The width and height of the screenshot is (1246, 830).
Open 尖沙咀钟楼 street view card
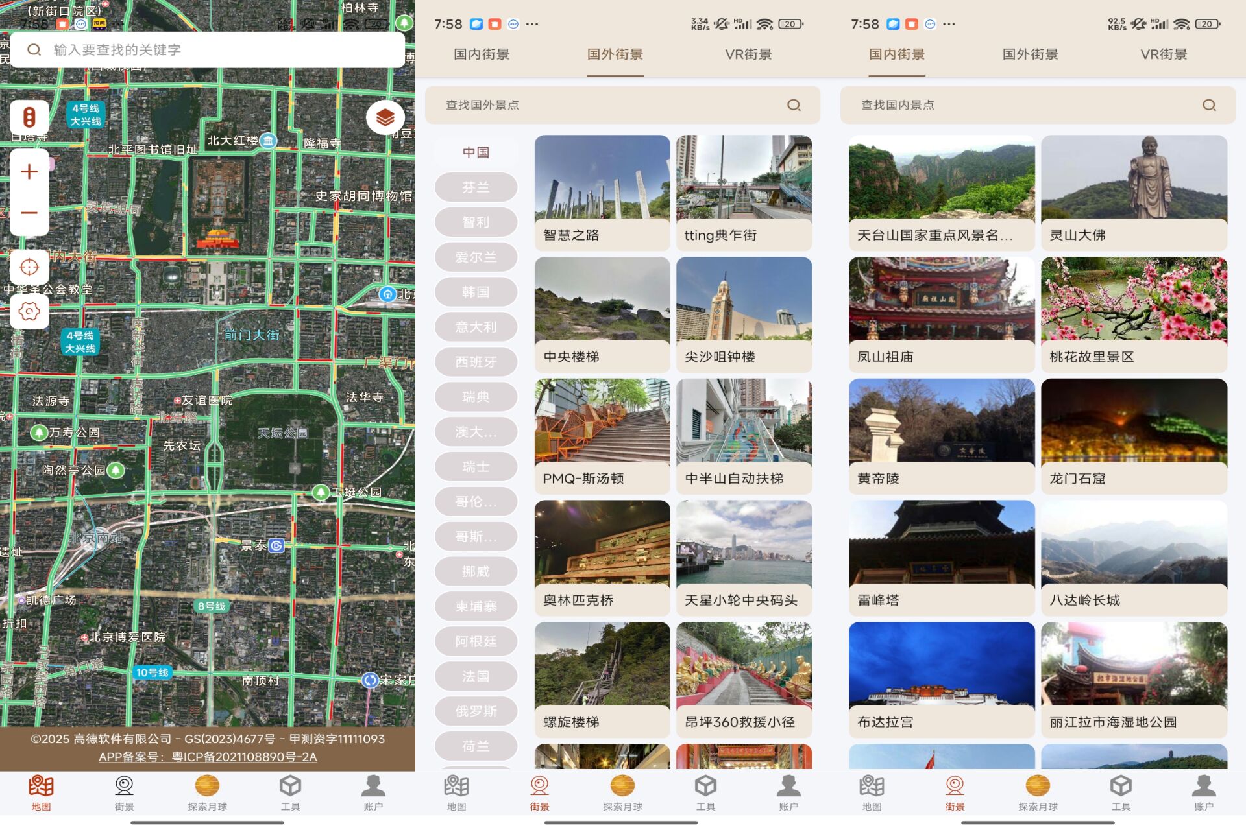pos(744,314)
